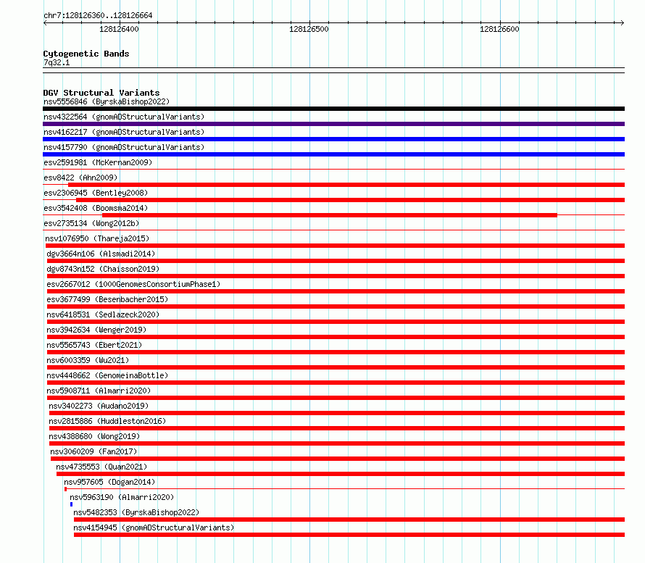Select the black nsv5556846 variant bar
The height and width of the screenshot is (563, 645).
pos(333,109)
